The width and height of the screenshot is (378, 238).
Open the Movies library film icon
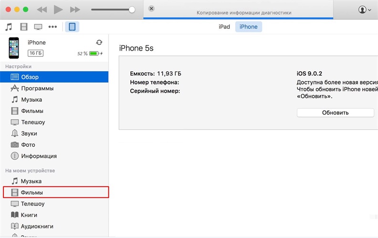coord(24,27)
